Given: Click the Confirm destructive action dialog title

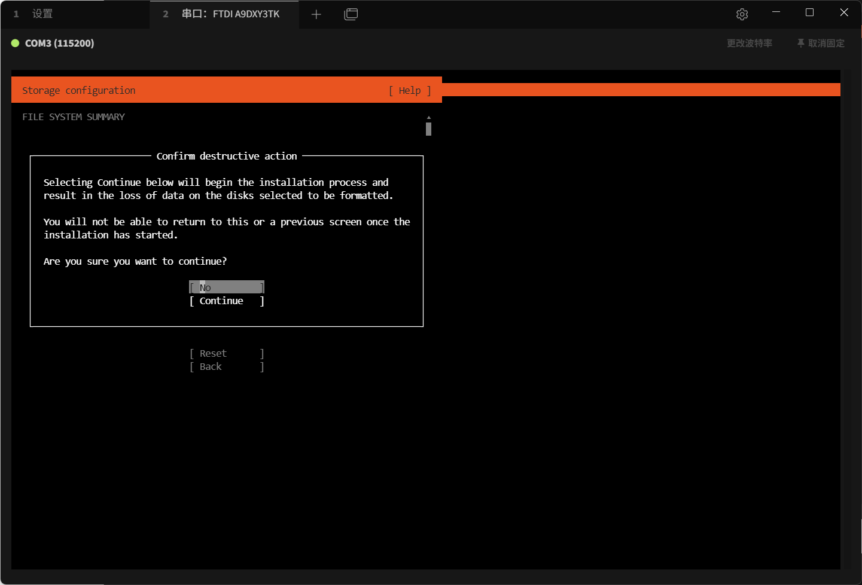Looking at the screenshot, I should point(227,156).
